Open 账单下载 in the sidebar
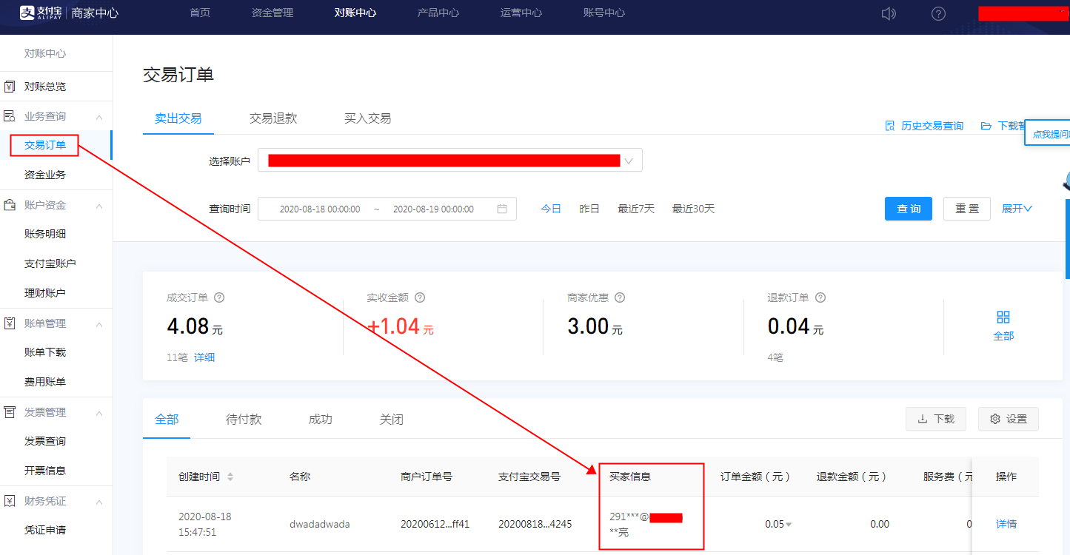 click(45, 352)
